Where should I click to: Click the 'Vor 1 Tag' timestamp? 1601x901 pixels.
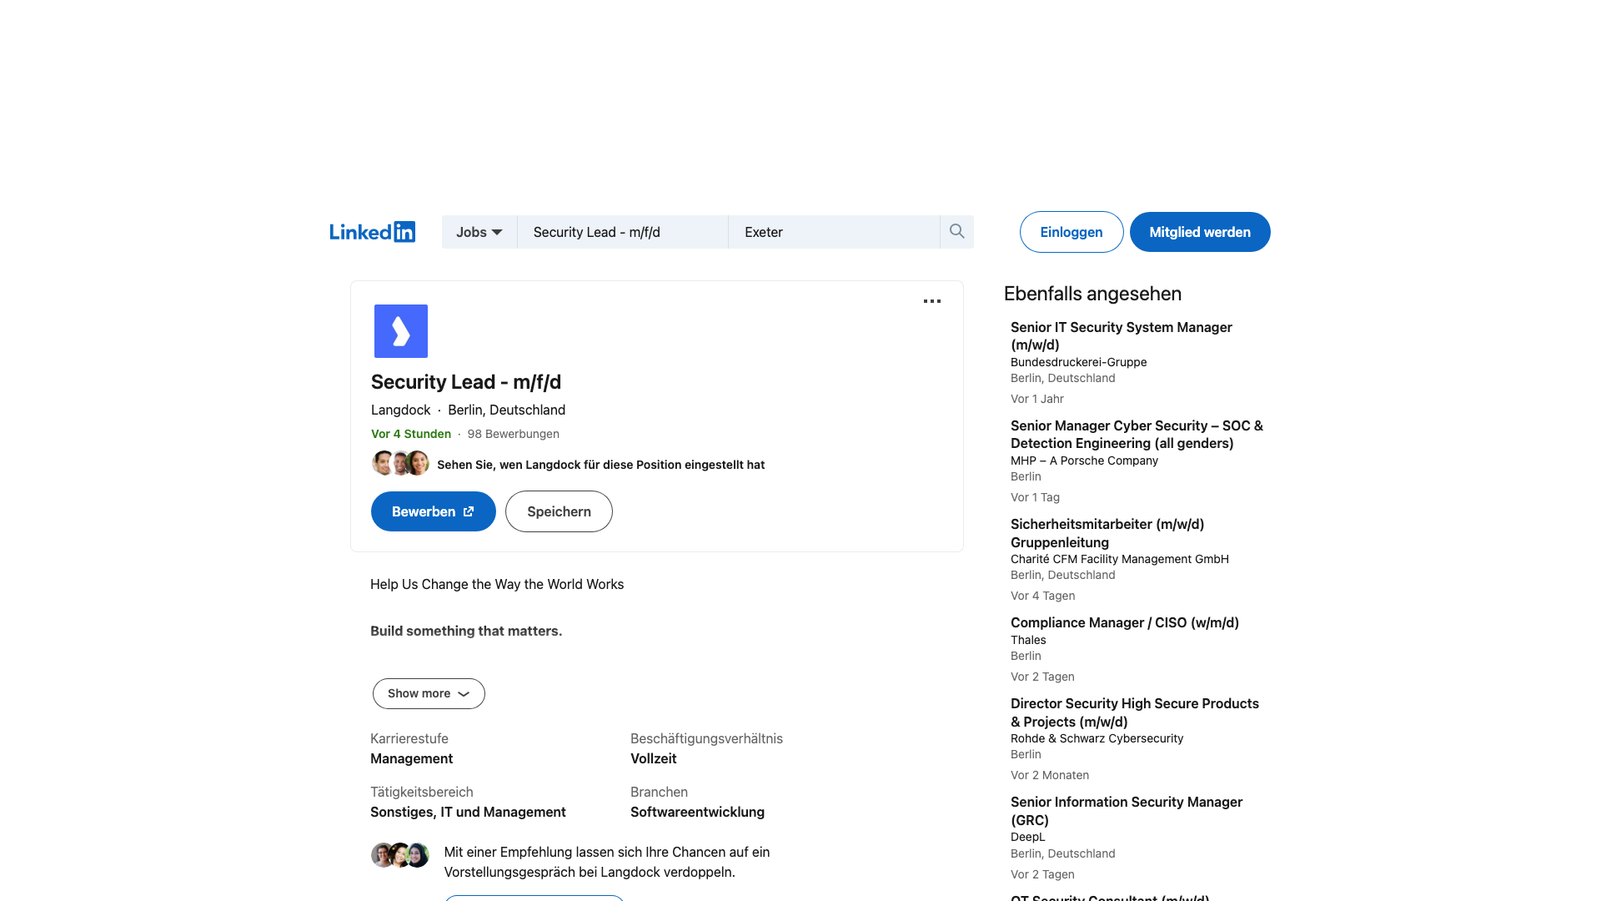(1036, 497)
